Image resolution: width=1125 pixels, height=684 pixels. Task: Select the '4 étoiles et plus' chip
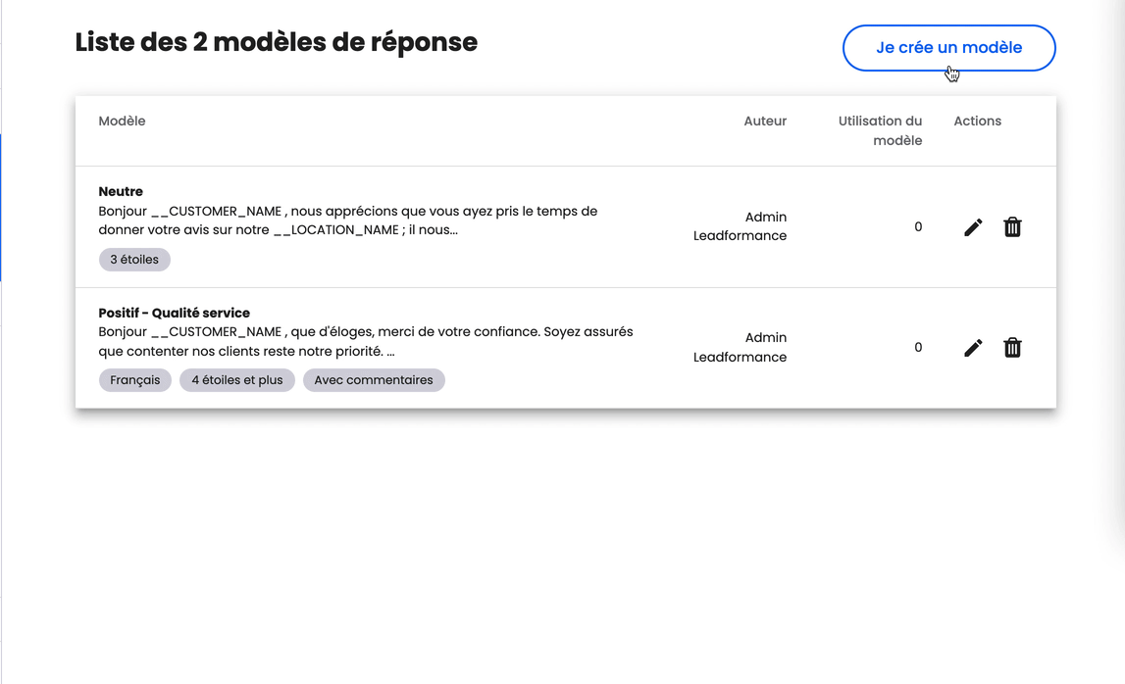tap(236, 379)
